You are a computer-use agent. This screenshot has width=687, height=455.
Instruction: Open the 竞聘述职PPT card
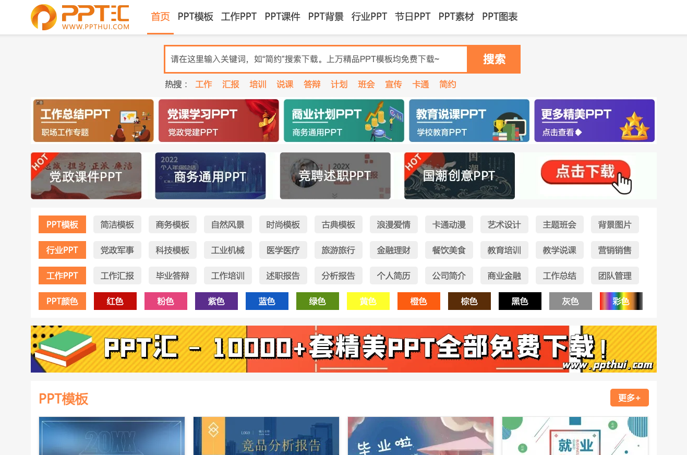(335, 176)
